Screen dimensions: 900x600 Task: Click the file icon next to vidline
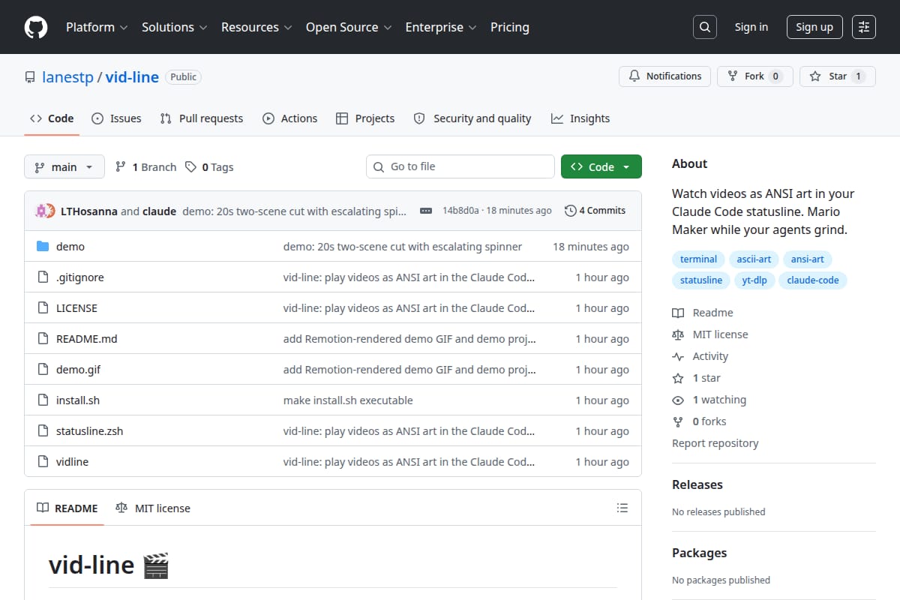pyautogui.click(x=43, y=462)
